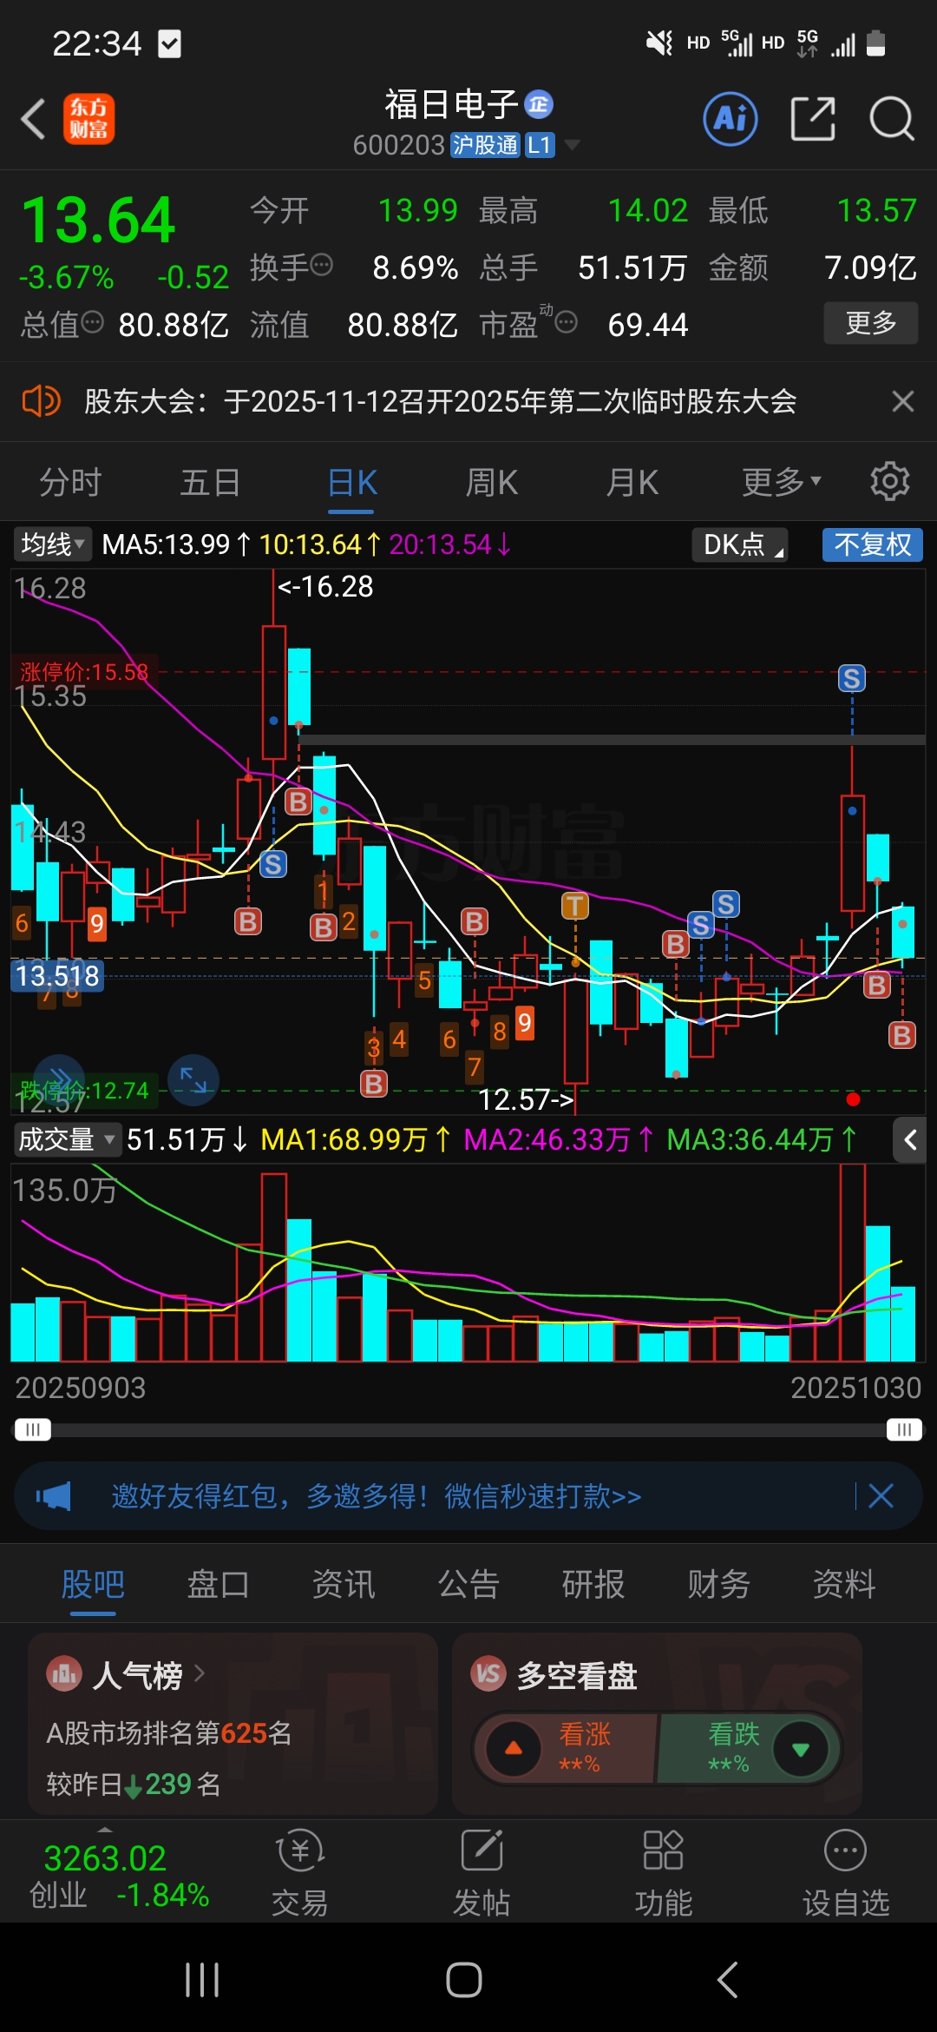Open the search magnifier icon
Screen dimensions: 937x2032
[x=892, y=119]
